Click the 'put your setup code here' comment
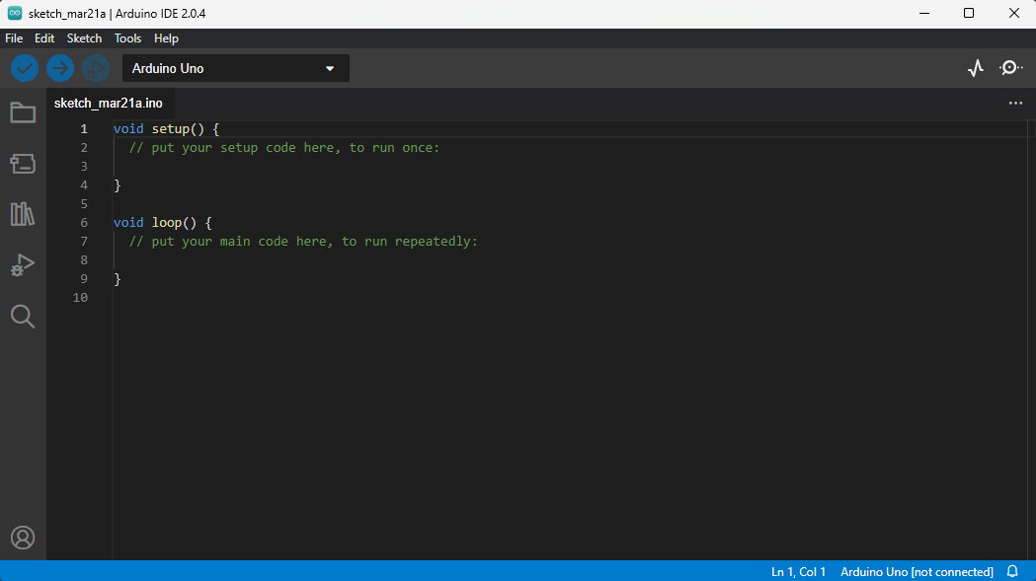Viewport: 1036px width, 581px height. [284, 148]
